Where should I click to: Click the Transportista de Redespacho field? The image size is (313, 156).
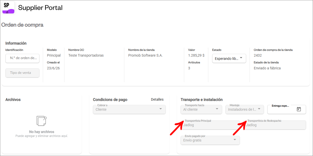tap(275, 125)
